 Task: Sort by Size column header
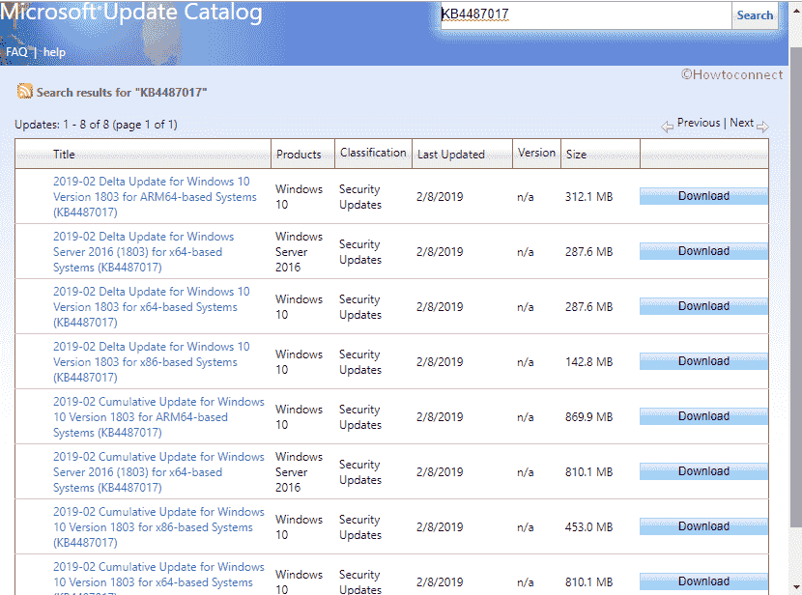pyautogui.click(x=576, y=154)
